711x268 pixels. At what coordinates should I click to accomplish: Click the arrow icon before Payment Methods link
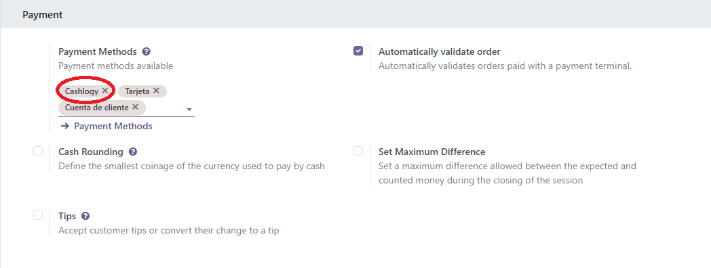64,127
